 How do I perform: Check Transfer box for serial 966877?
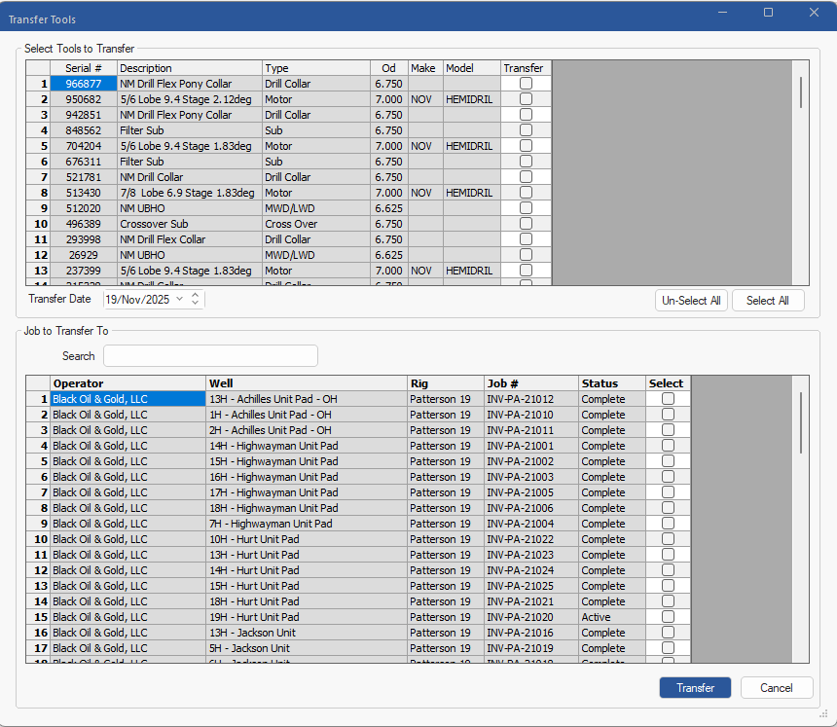pyautogui.click(x=526, y=84)
